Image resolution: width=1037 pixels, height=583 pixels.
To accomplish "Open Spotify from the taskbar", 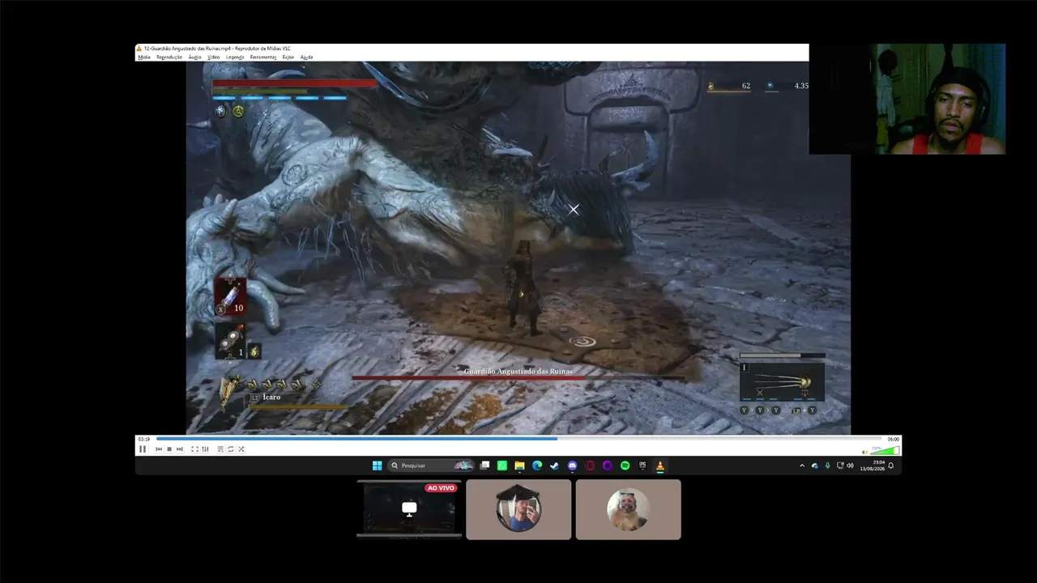I will click(625, 466).
